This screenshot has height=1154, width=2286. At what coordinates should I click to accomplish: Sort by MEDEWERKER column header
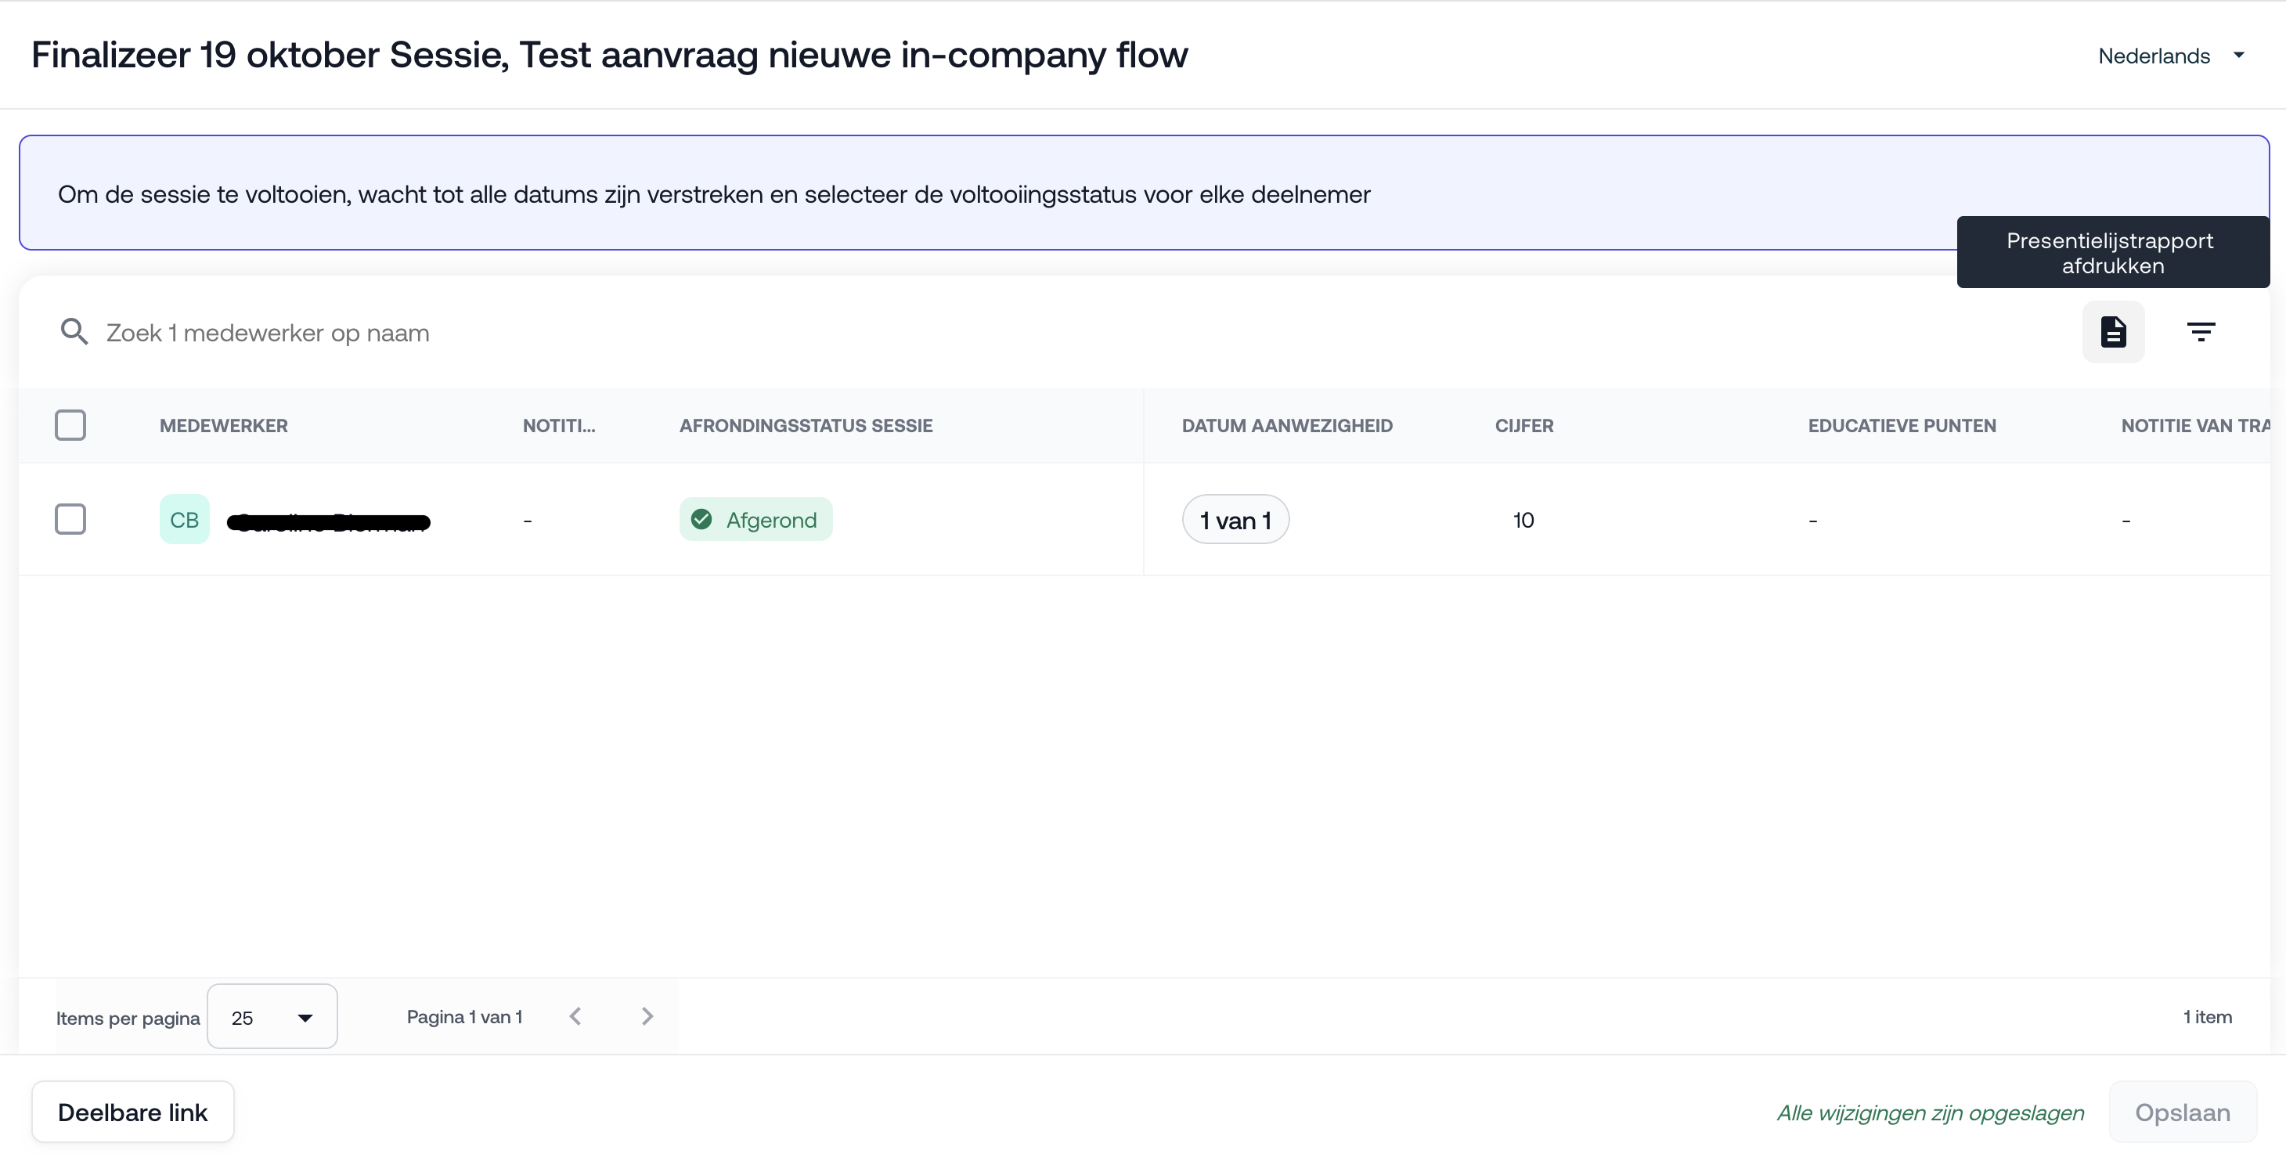click(x=224, y=425)
